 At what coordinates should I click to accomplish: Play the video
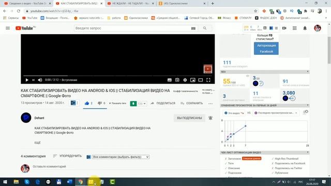point(27,80)
